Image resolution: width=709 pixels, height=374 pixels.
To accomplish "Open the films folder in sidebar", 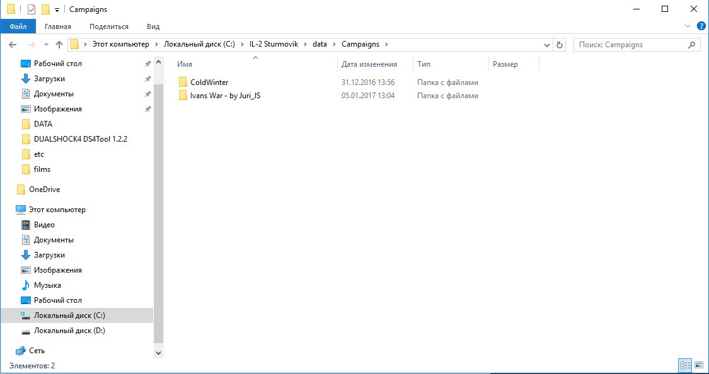I will [42, 169].
